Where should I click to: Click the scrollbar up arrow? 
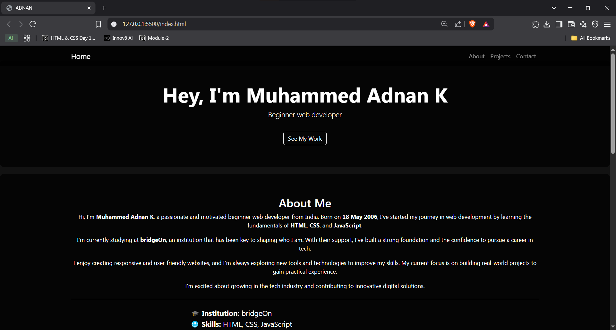click(613, 50)
